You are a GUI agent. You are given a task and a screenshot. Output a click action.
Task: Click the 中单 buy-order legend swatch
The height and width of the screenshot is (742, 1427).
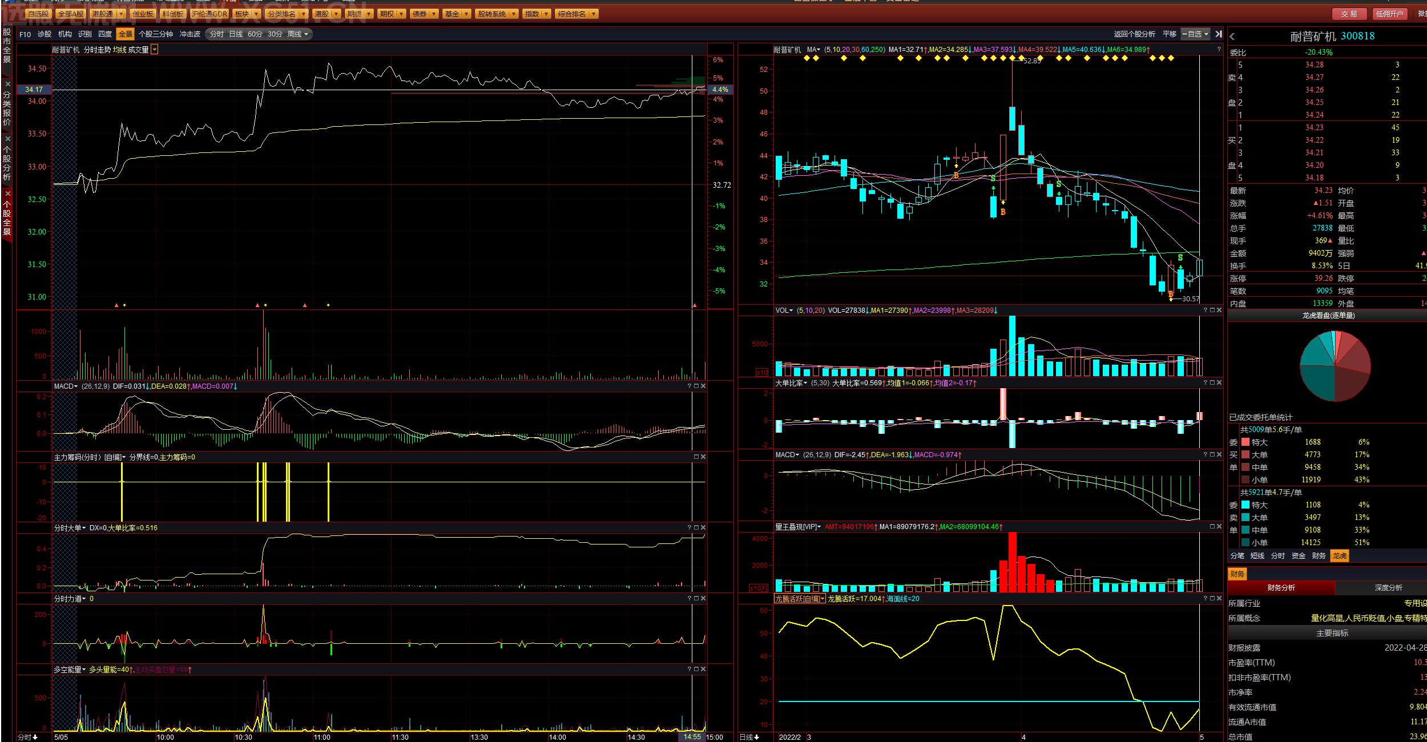click(x=1245, y=467)
